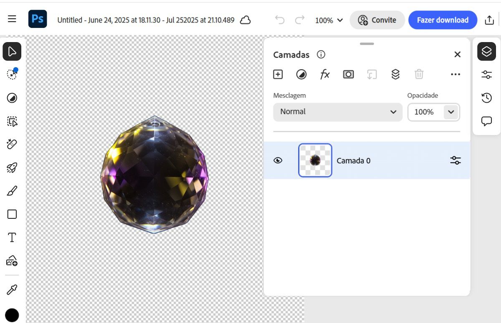Open the place image tool
This screenshot has height=323, width=501.
tap(12, 261)
